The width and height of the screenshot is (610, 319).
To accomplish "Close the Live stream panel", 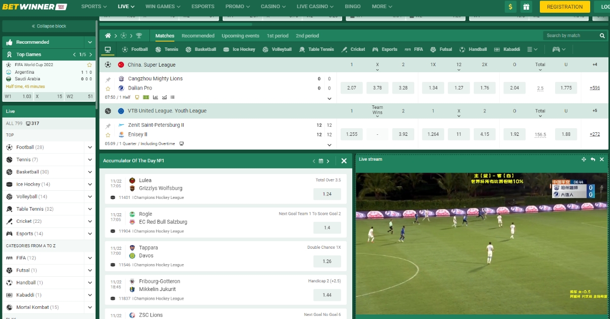I will pos(602,159).
